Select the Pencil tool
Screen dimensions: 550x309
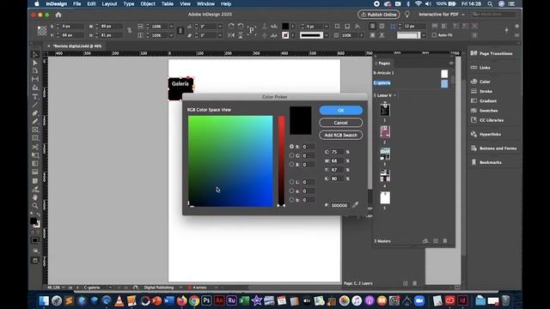pos(35,122)
